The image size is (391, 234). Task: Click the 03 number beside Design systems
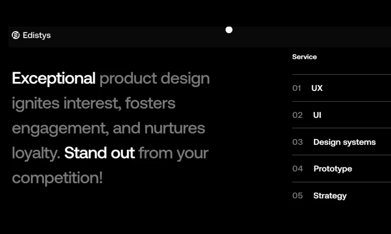(298, 142)
